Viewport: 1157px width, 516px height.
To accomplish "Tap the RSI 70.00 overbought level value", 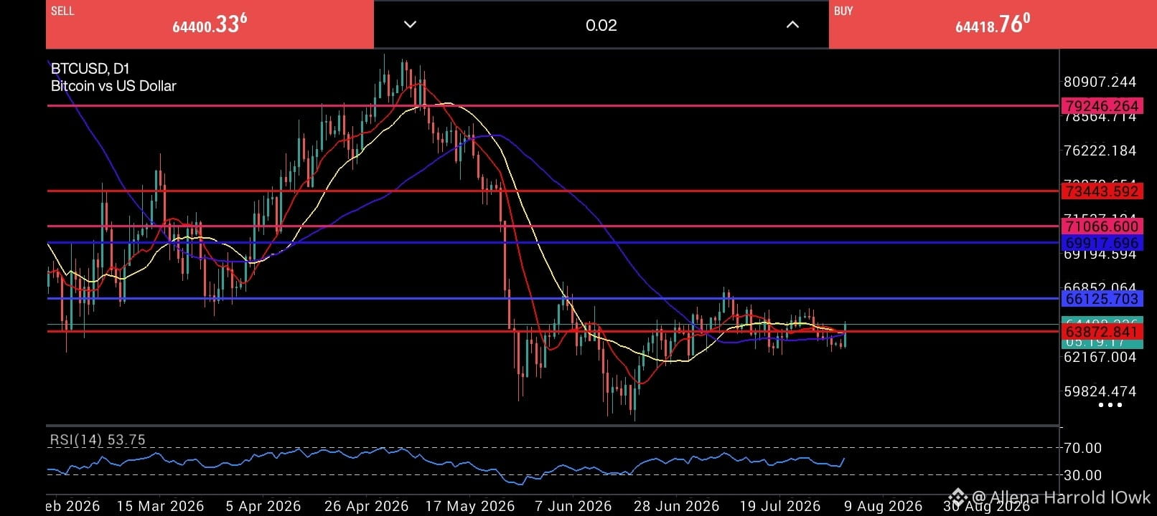I will tap(1082, 449).
